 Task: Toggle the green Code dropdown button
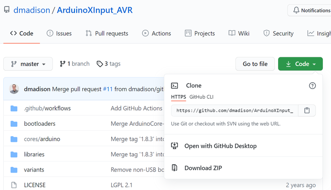coord(300,64)
